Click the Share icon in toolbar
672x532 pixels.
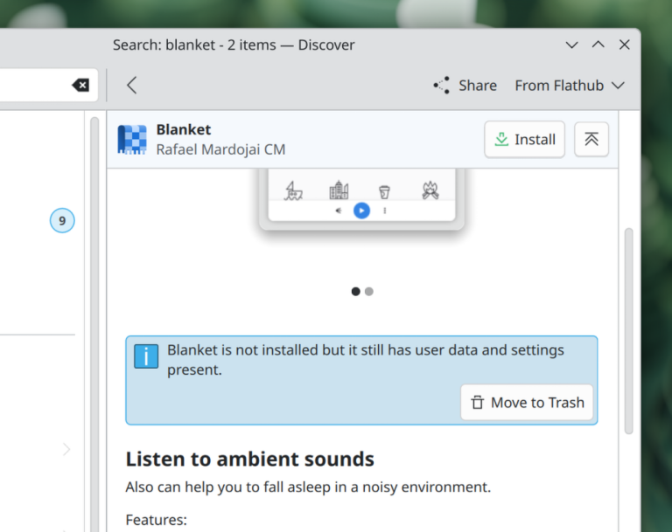441,85
